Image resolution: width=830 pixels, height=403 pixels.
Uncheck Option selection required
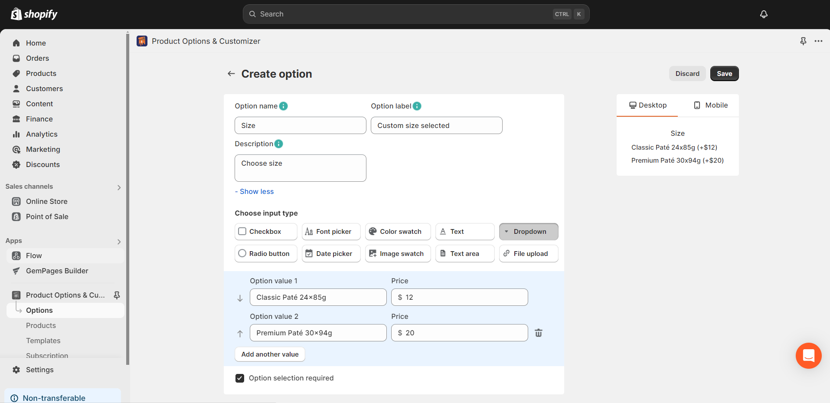point(240,378)
